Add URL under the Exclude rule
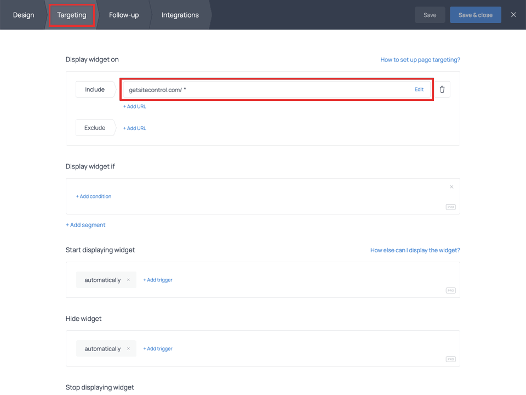526x395 pixels. [135, 128]
